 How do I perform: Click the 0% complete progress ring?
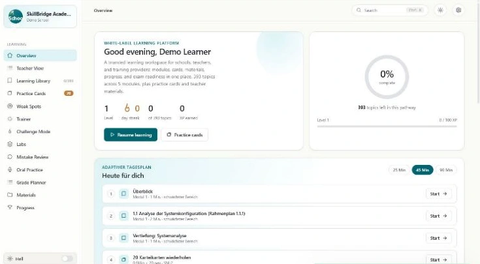coord(387,77)
